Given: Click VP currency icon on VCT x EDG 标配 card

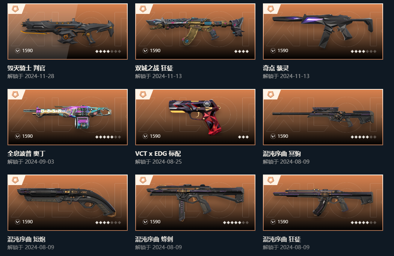Looking at the screenshot, I should coord(145,136).
